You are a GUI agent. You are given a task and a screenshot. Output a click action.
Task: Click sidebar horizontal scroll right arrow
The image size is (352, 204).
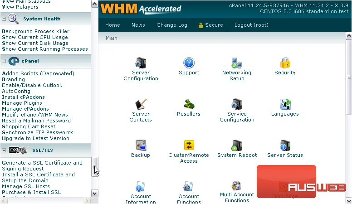[87, 201]
